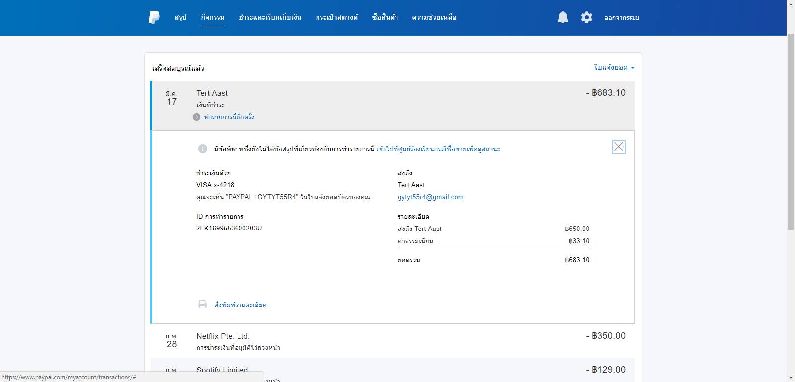The image size is (795, 382).
Task: Open the ความช่วยเหลือ menu
Action: 434,17
